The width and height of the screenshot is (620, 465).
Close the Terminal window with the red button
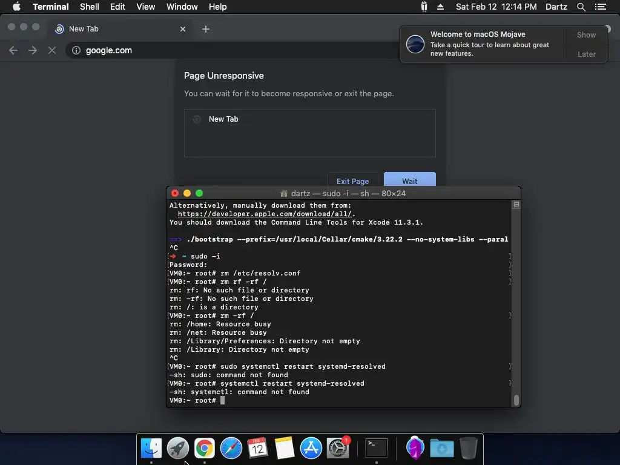(x=175, y=193)
